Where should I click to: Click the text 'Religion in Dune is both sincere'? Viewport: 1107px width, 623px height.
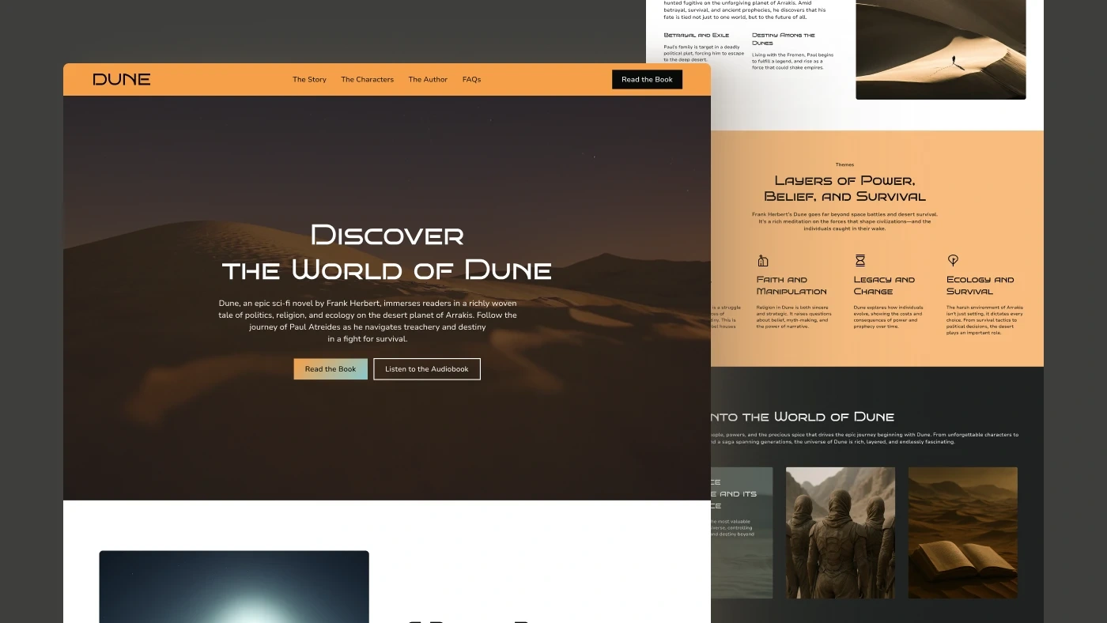tap(792, 308)
